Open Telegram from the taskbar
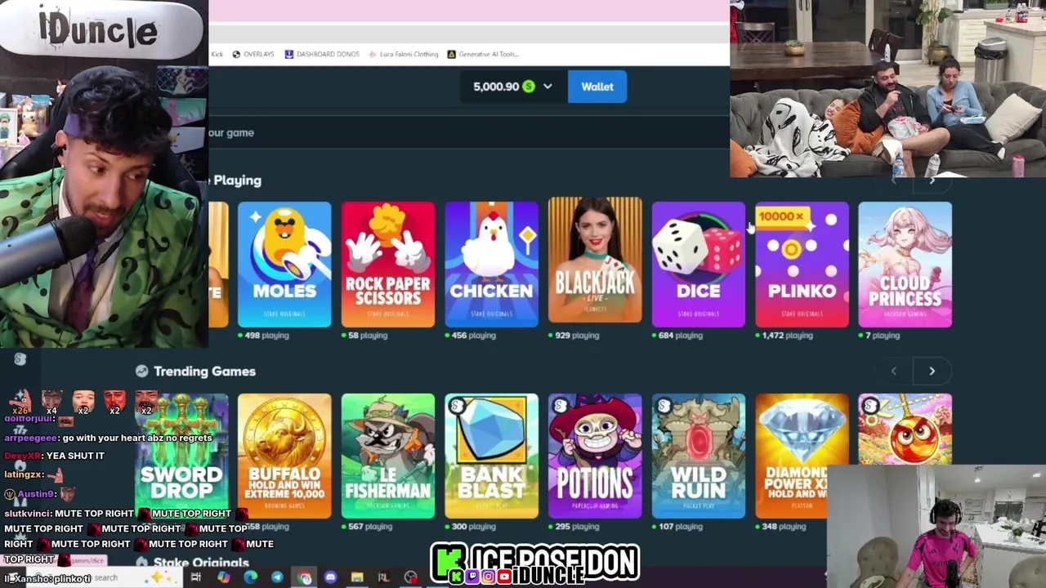Image resolution: width=1046 pixels, height=588 pixels. (x=277, y=577)
